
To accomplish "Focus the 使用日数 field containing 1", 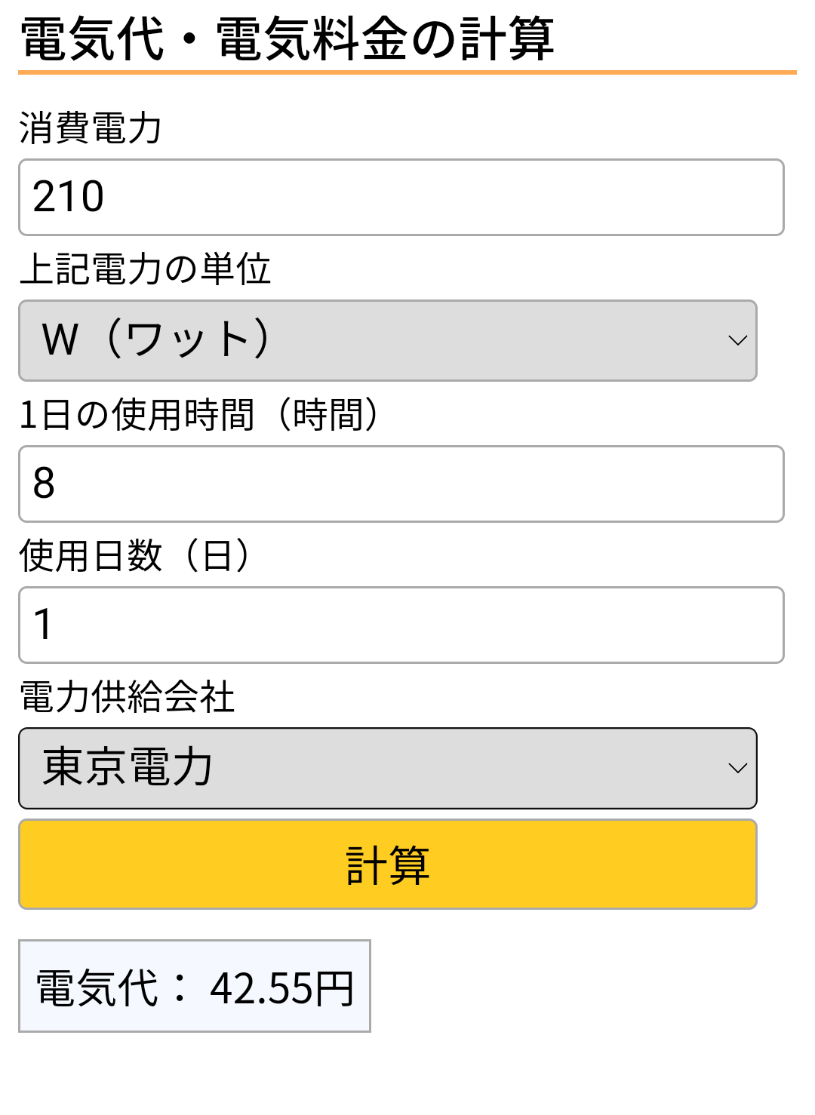I will click(401, 625).
